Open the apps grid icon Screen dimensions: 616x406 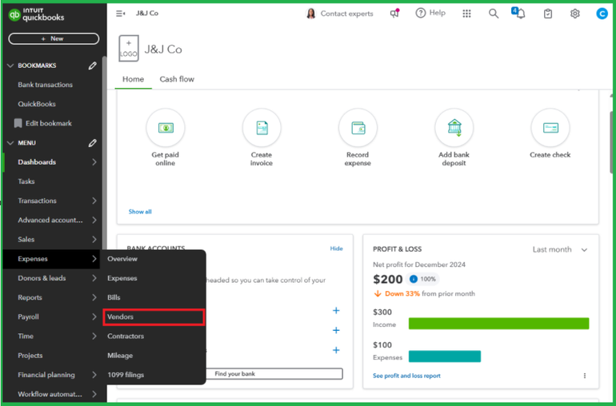tap(466, 14)
